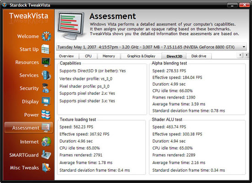Click 'Supports Direct3D 9 (or better): Yes'

[x=93, y=71]
